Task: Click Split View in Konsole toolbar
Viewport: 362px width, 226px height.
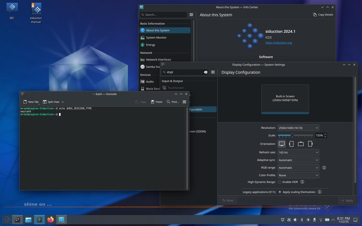Action: click(x=51, y=102)
